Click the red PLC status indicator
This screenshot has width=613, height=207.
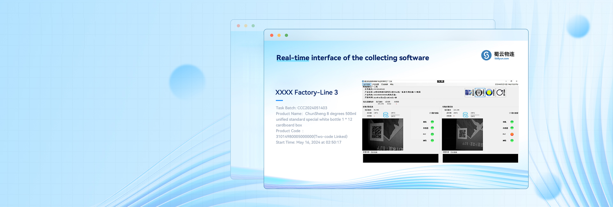click(x=512, y=134)
